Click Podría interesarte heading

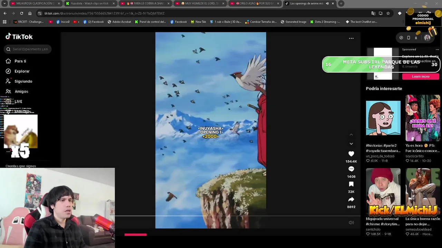coord(384,89)
